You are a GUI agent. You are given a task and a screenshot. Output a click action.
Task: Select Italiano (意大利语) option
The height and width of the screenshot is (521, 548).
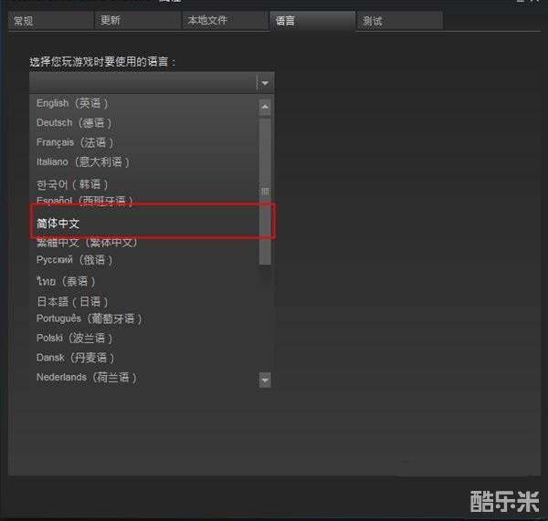pyautogui.click(x=83, y=162)
